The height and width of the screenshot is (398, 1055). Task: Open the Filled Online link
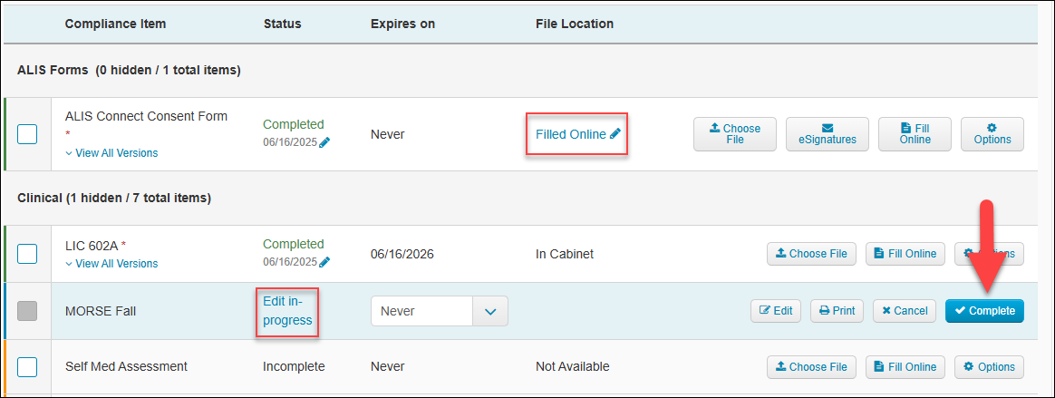point(577,134)
